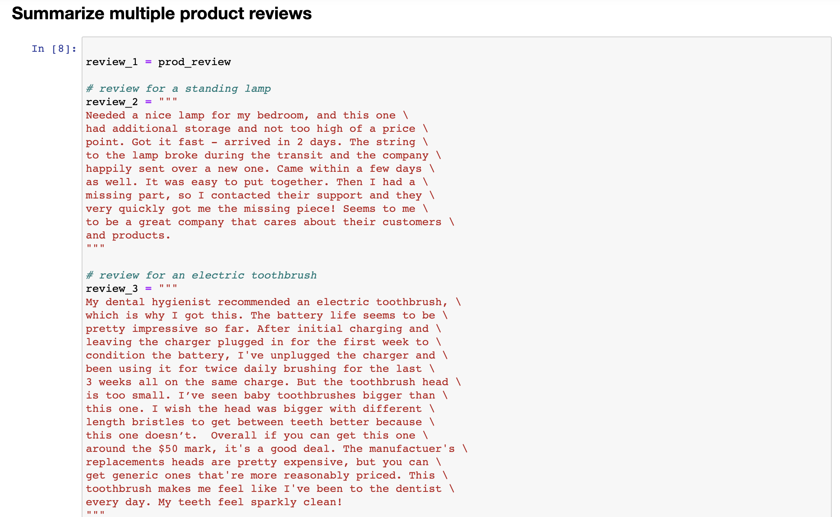Click the text 'and products.'
This screenshot has width=840, height=517.
pyautogui.click(x=128, y=235)
